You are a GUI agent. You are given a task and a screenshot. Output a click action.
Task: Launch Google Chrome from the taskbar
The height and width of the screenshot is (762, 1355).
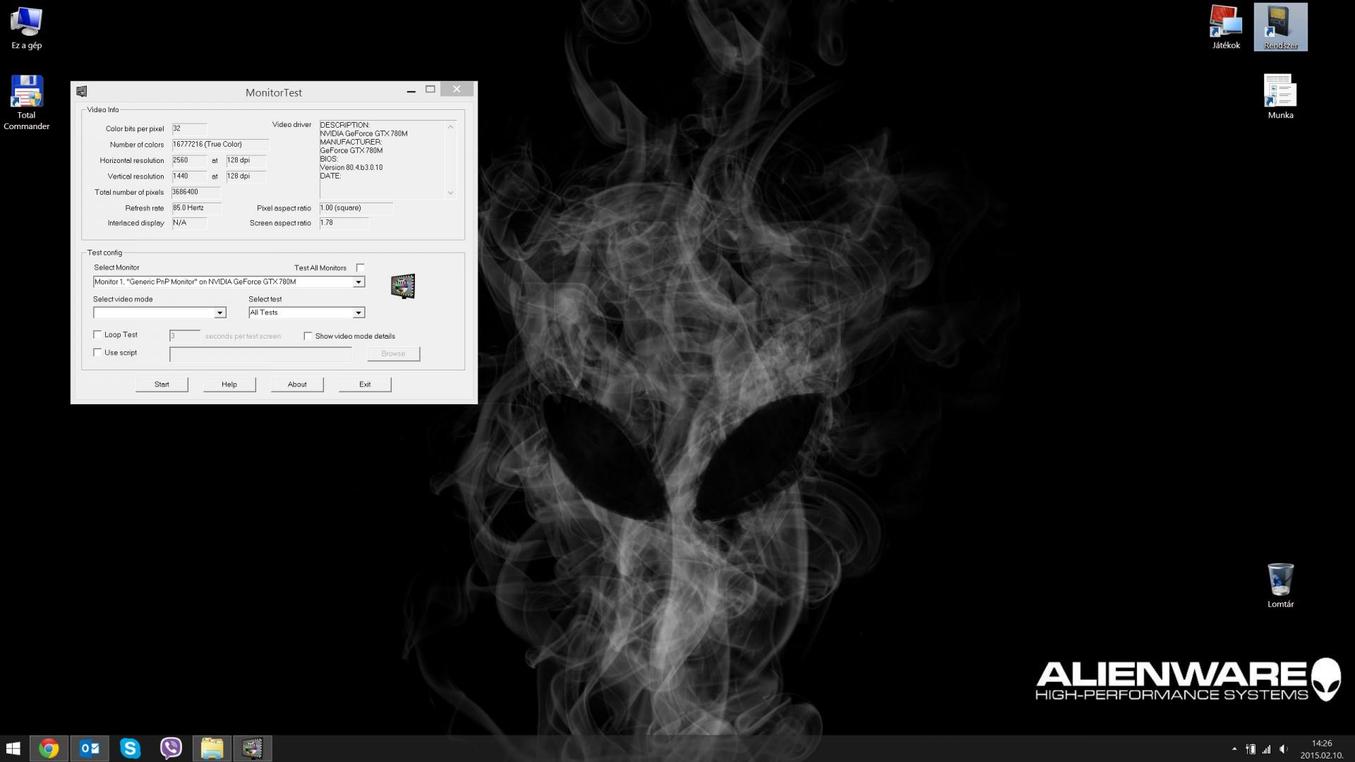(49, 748)
